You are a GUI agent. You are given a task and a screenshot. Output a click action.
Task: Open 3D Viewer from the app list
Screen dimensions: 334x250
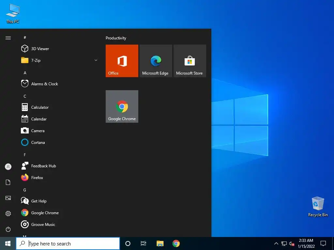(x=60, y=49)
